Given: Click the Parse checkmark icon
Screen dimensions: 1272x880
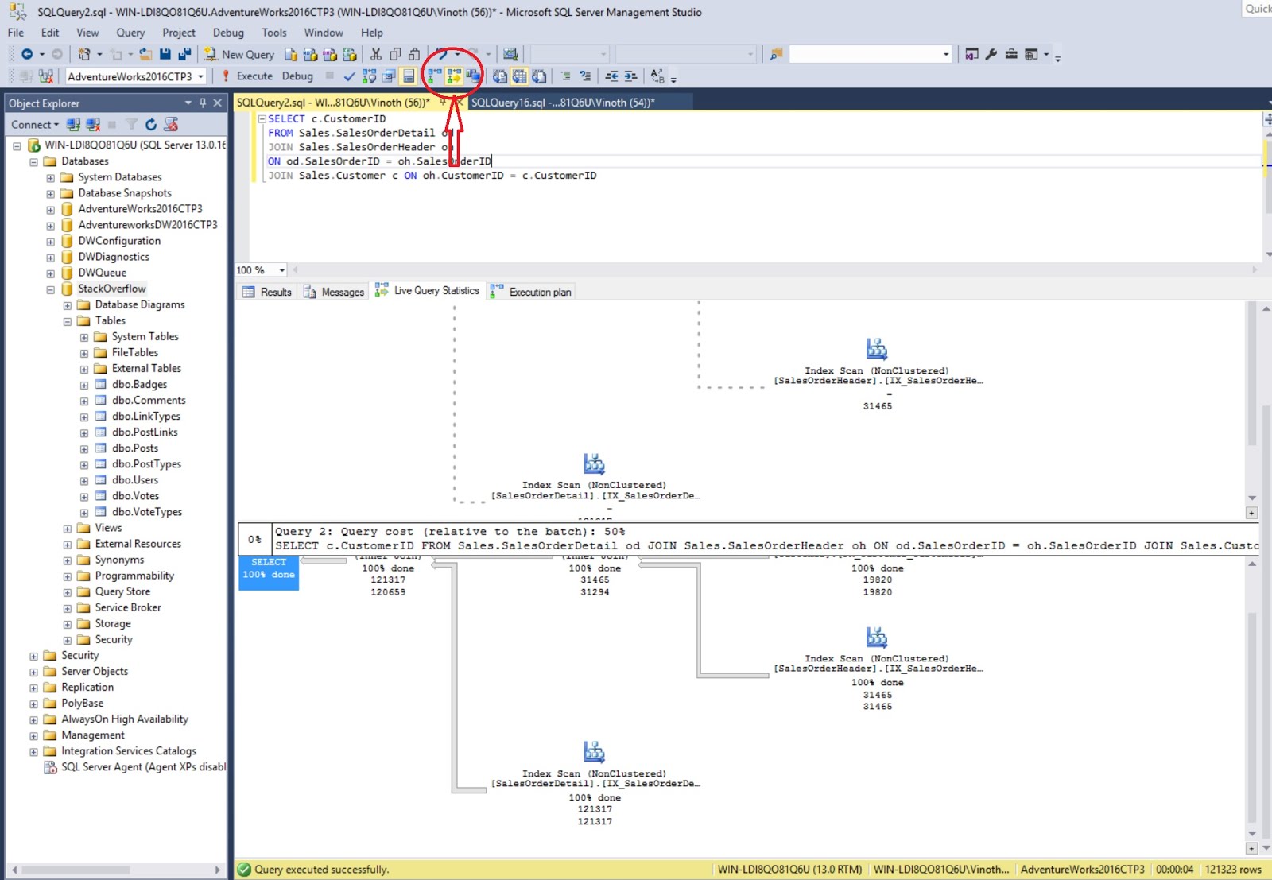Looking at the screenshot, I should pos(349,76).
